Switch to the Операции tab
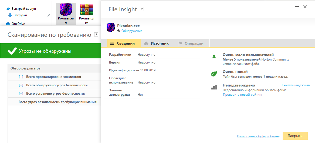 [x=192, y=44]
